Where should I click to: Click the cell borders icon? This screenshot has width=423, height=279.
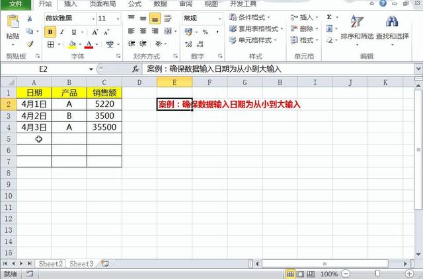pos(50,44)
